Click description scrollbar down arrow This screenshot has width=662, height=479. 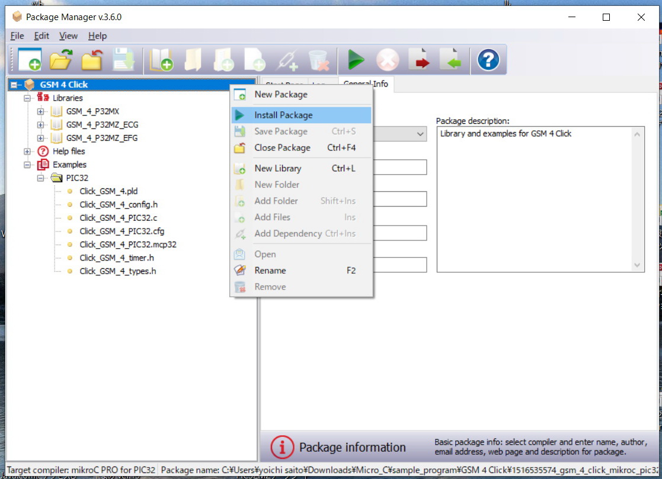point(637,265)
